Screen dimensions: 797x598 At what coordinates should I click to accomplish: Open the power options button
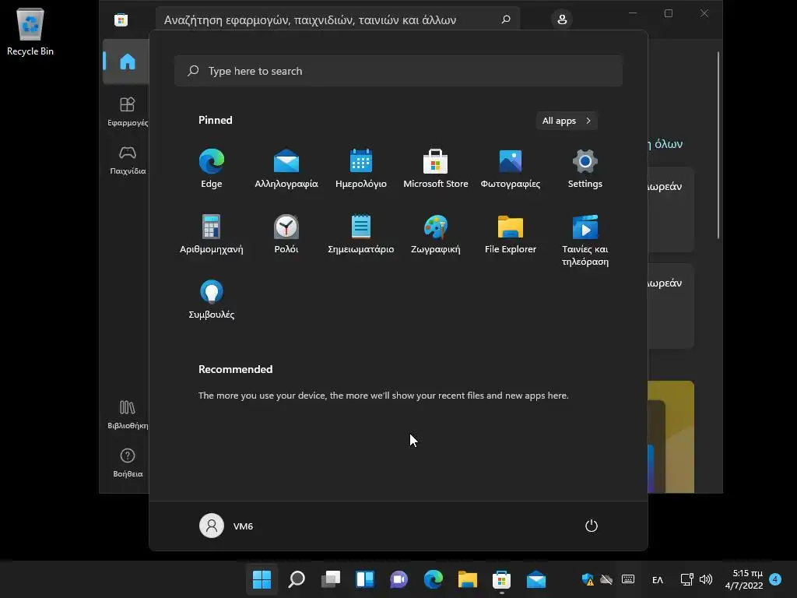[592, 526]
